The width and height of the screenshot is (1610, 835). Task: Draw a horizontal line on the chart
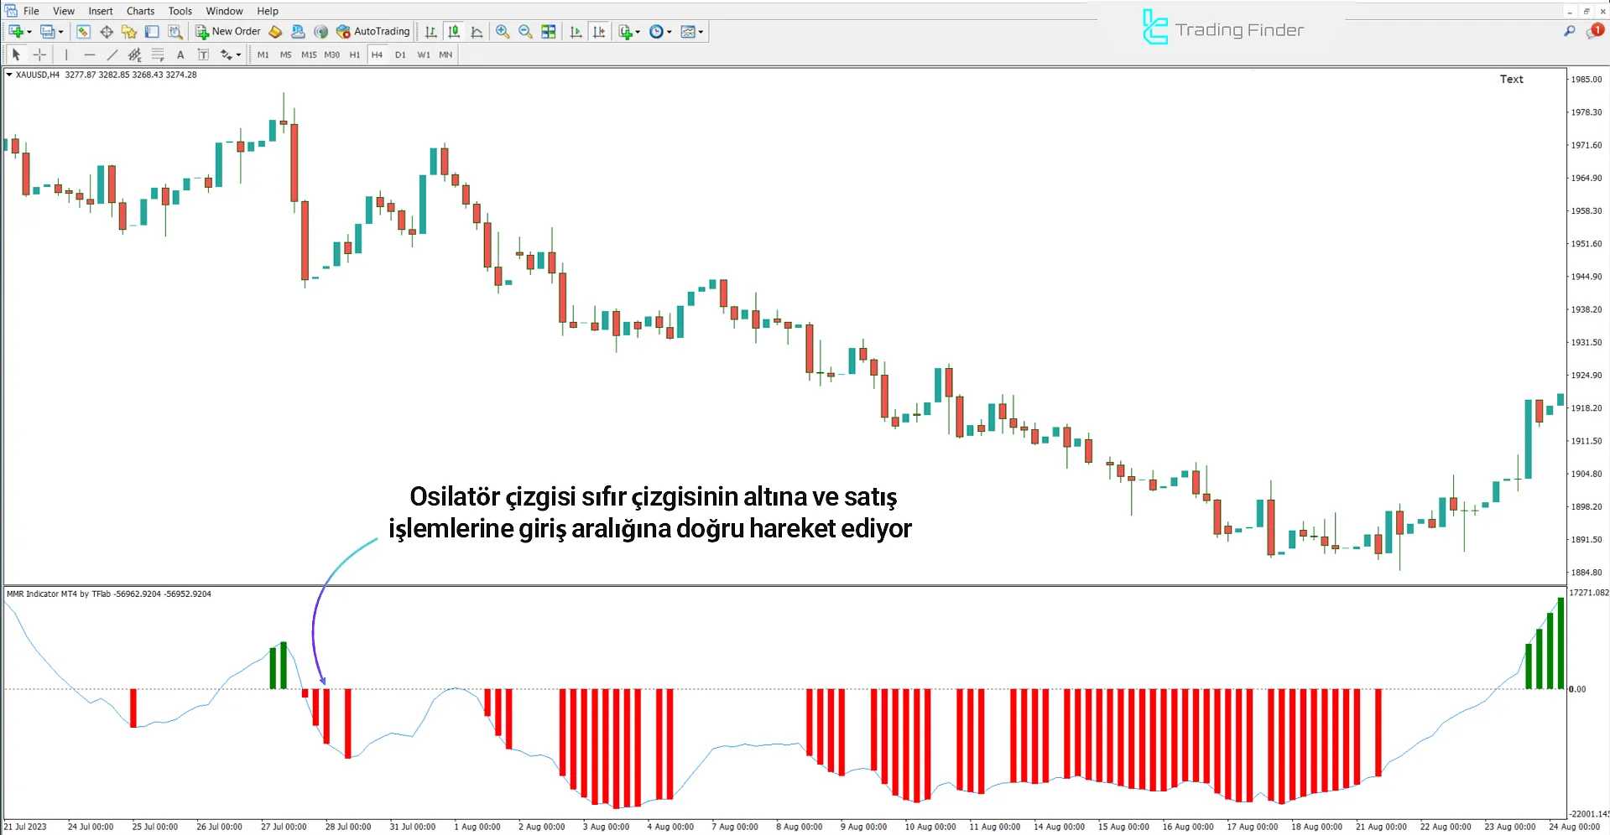click(x=90, y=54)
